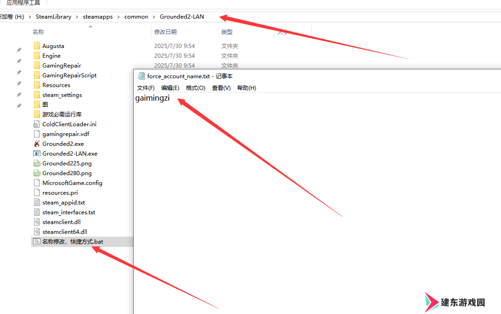Select the GamingRepairScript folder icon
Image resolution: width=501 pixels, height=314 pixels.
coord(37,75)
